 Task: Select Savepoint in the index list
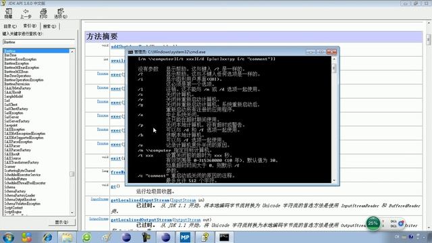point(11,126)
